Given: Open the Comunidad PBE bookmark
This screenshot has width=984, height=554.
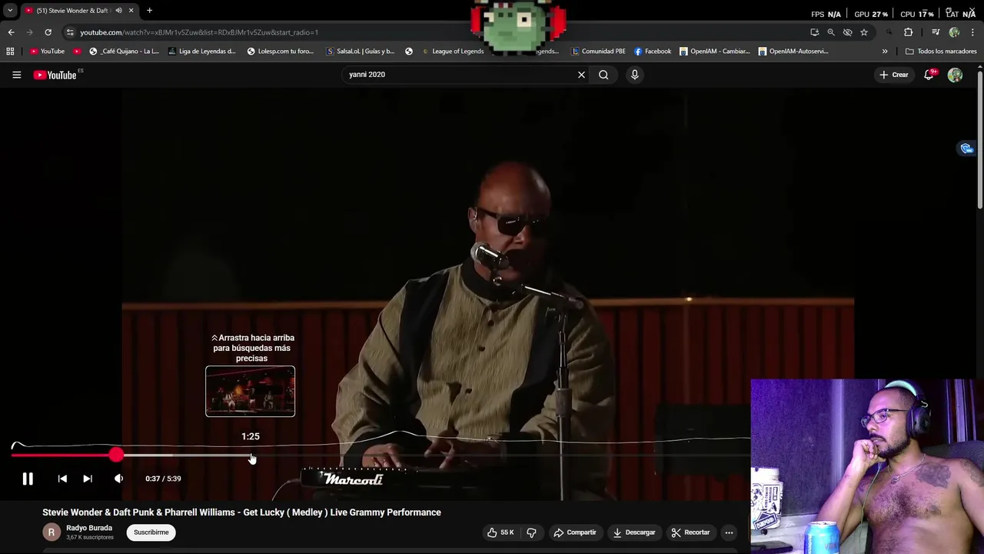Looking at the screenshot, I should click(x=598, y=52).
